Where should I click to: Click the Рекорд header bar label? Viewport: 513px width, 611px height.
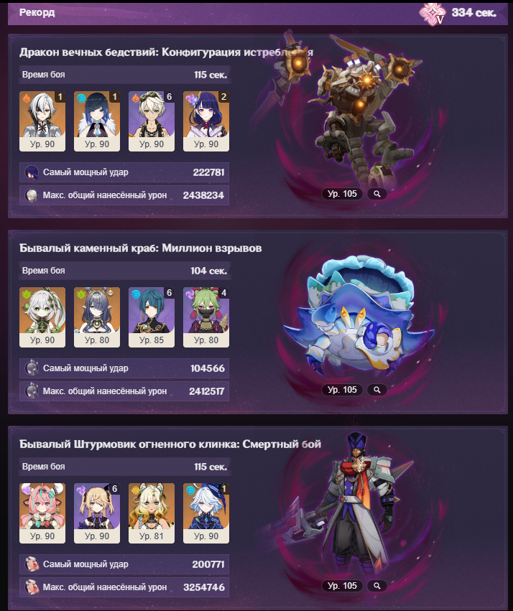[37, 12]
